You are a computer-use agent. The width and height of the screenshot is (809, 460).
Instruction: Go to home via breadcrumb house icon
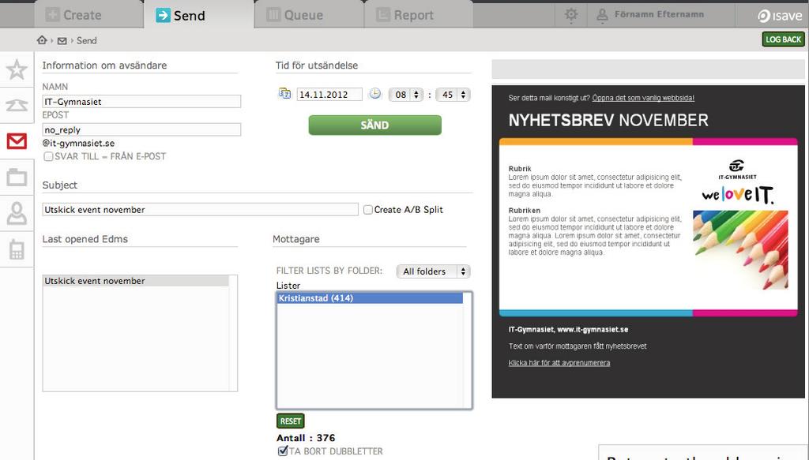42,40
